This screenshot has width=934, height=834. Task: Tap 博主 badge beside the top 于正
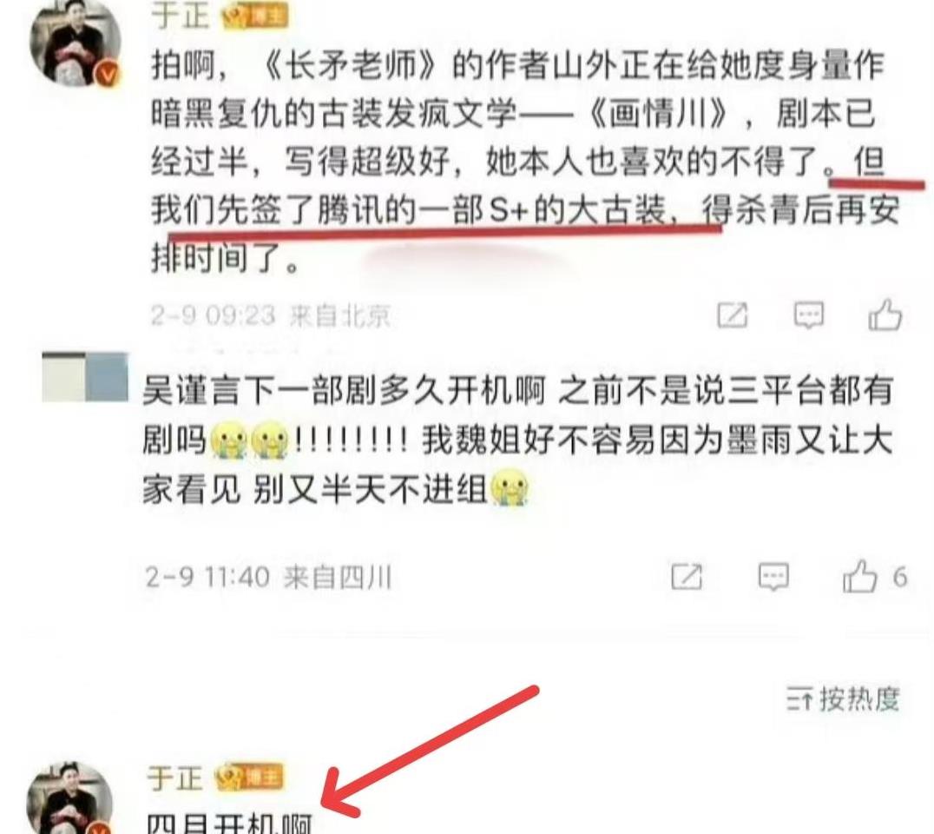click(255, 16)
